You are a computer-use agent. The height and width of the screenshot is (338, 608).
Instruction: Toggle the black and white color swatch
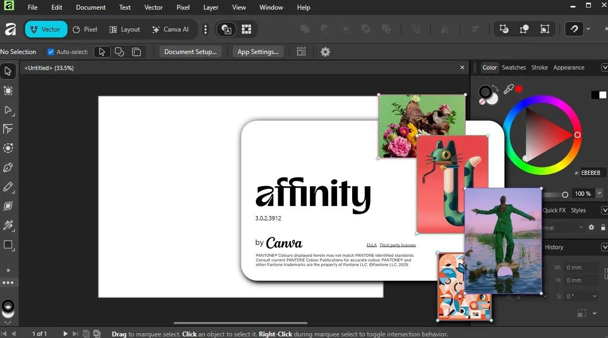(x=599, y=95)
